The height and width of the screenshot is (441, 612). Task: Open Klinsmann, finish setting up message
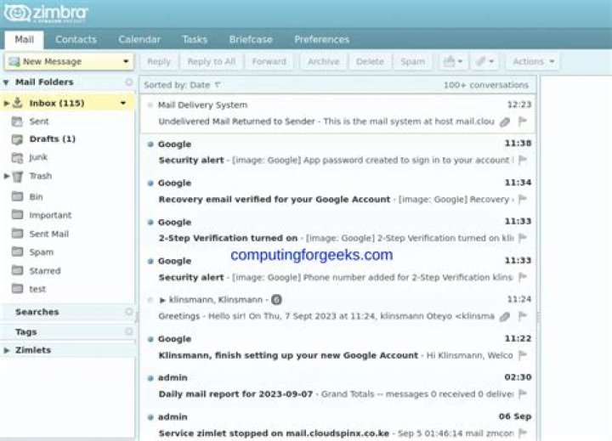[338, 347]
